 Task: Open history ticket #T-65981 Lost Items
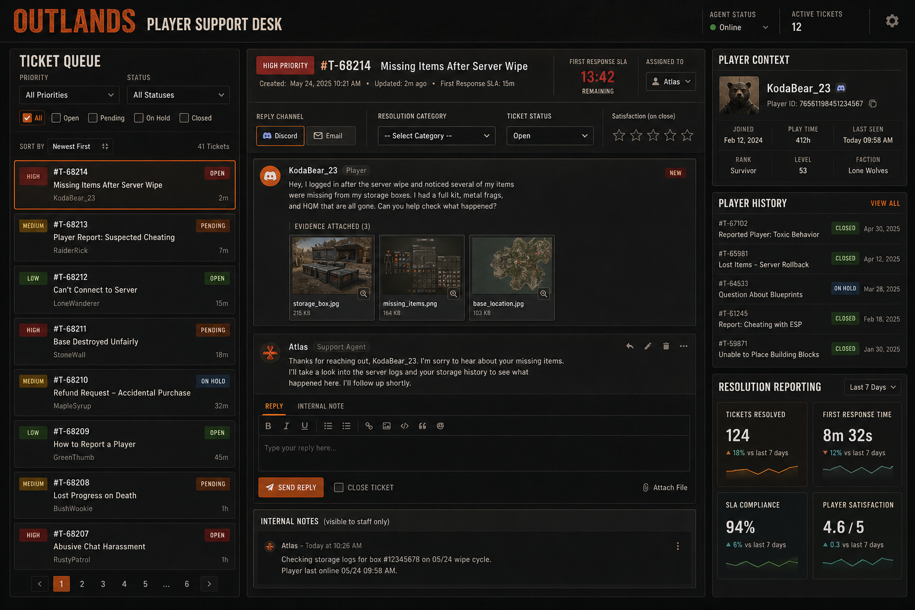pyautogui.click(x=810, y=259)
